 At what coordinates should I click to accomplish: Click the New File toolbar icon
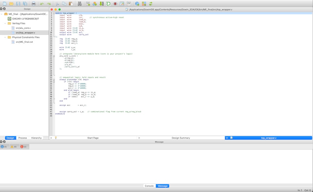[4, 4]
